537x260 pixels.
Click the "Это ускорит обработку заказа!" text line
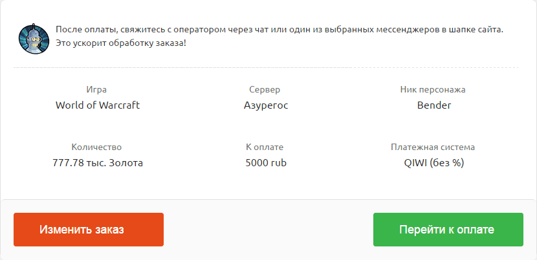point(121,44)
